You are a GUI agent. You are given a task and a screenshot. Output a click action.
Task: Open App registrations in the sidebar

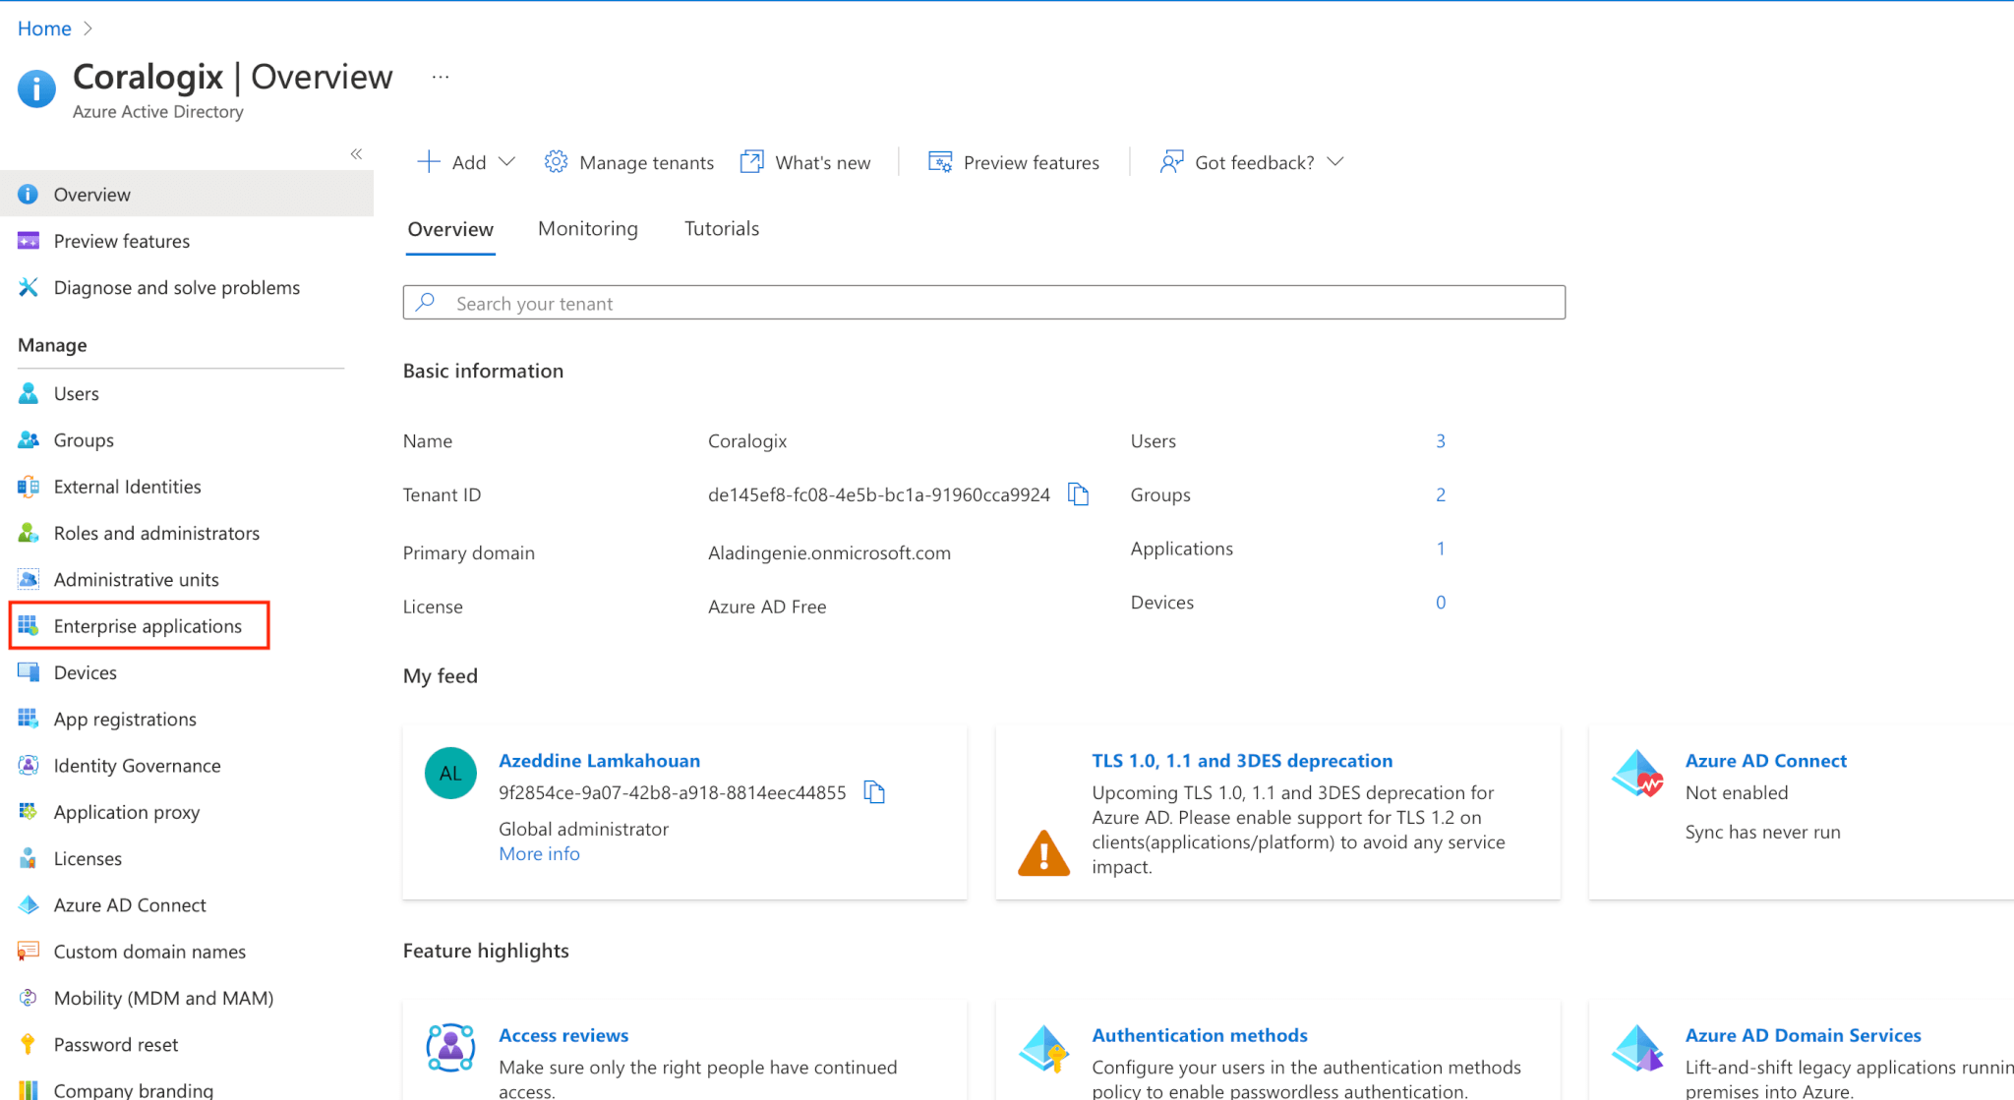125,719
